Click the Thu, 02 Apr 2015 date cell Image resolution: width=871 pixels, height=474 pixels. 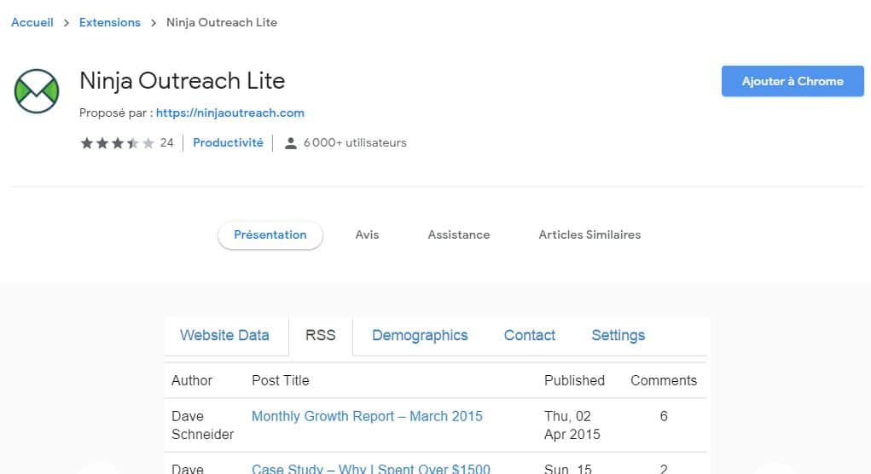click(572, 425)
